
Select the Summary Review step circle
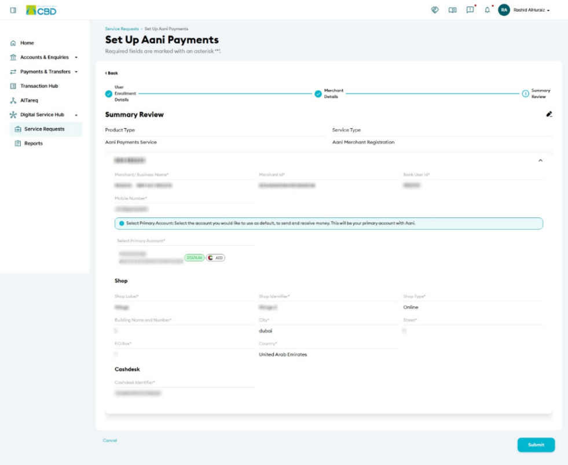525,94
